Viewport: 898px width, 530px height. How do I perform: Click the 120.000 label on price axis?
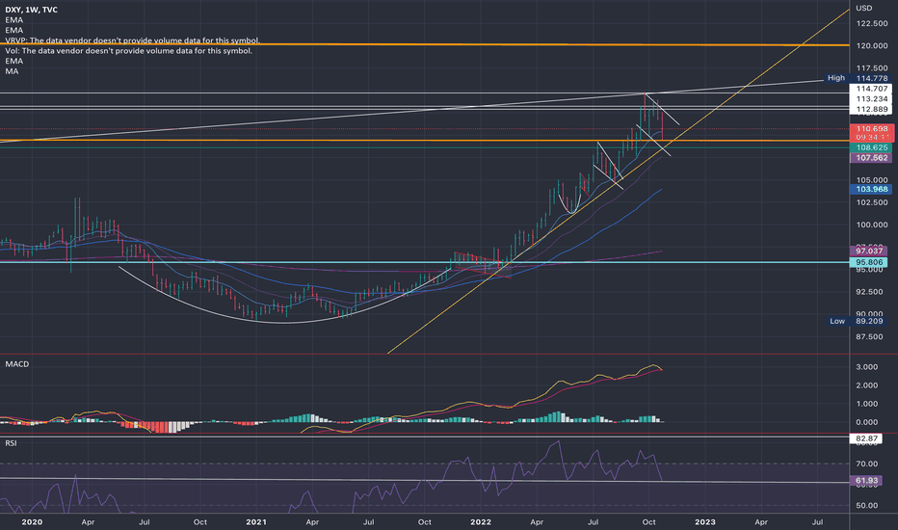(872, 46)
